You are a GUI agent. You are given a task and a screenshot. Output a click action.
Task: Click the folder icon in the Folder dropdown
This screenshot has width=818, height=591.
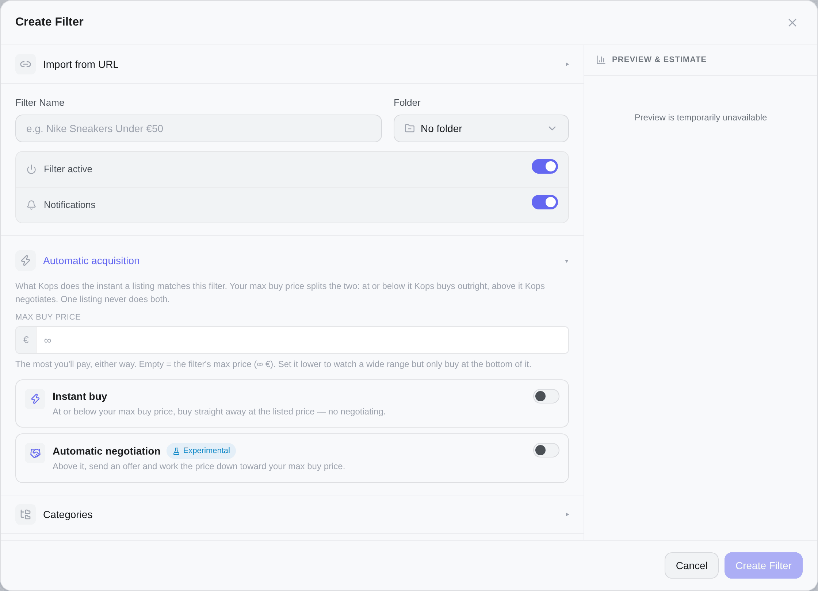pos(410,128)
